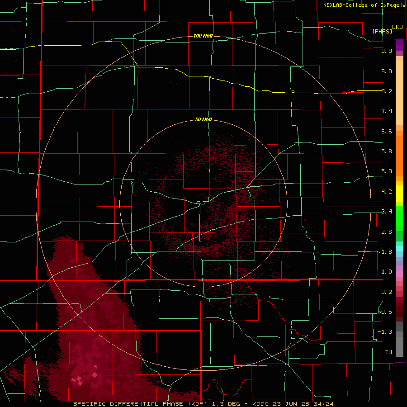Click the 1.3 DEG elevation text
The image size is (407, 407).
coord(227,404)
